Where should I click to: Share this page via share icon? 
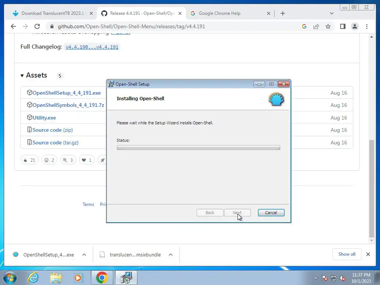316,26
